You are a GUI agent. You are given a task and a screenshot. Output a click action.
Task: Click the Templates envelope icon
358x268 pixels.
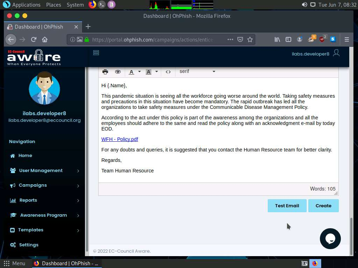pyautogui.click(x=12, y=230)
